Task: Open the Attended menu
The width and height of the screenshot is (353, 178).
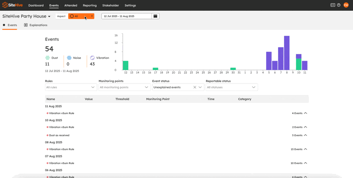Action: 71,5
